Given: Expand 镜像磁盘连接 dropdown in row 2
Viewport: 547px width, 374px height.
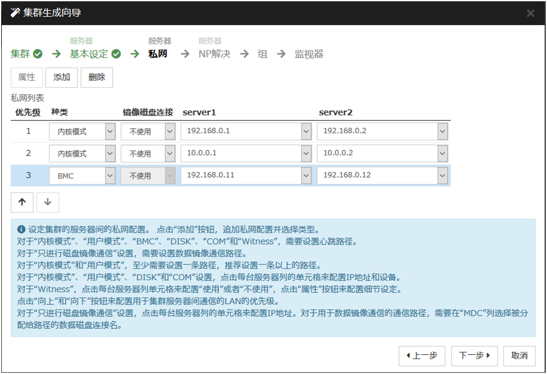Looking at the screenshot, I should 170,154.
